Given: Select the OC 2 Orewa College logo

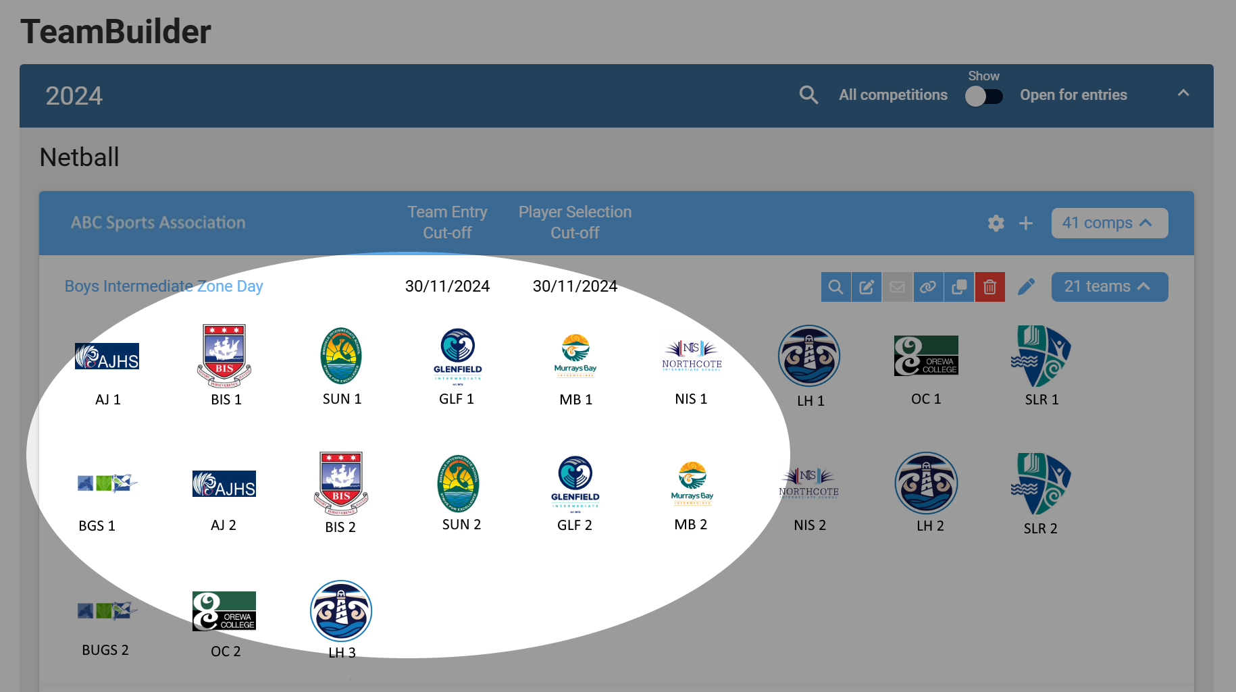Looking at the screenshot, I should pyautogui.click(x=224, y=611).
